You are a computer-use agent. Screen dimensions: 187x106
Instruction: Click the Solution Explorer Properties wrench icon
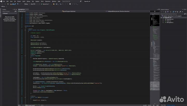(180, 12)
